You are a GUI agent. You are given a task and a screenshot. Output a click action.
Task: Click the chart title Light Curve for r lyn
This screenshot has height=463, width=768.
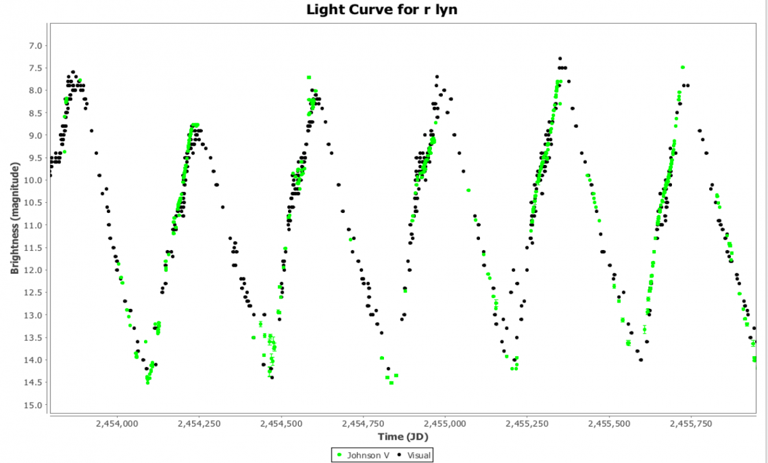(384, 10)
